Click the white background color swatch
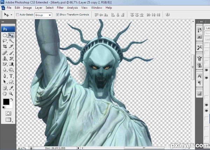This screenshot has width=210, height=150. [x=10, y=106]
